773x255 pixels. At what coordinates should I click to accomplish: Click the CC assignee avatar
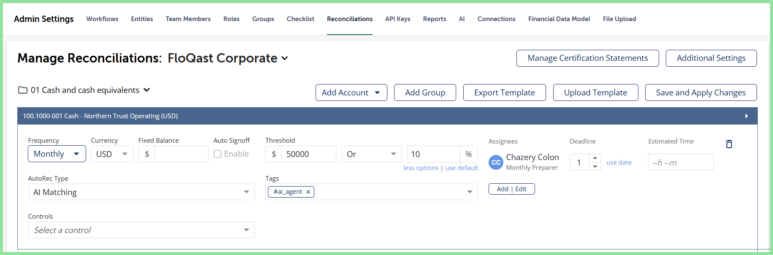[496, 162]
